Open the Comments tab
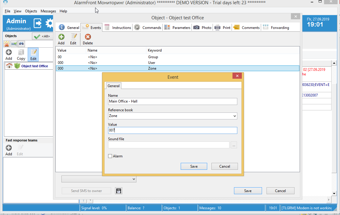The width and height of the screenshot is (340, 215). point(246,27)
